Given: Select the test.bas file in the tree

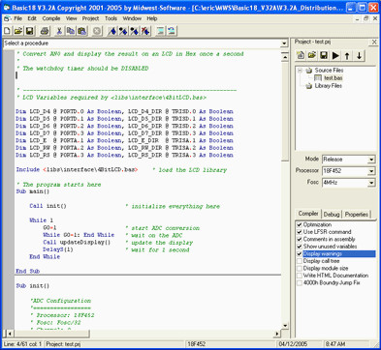Looking at the screenshot, I should (x=333, y=77).
